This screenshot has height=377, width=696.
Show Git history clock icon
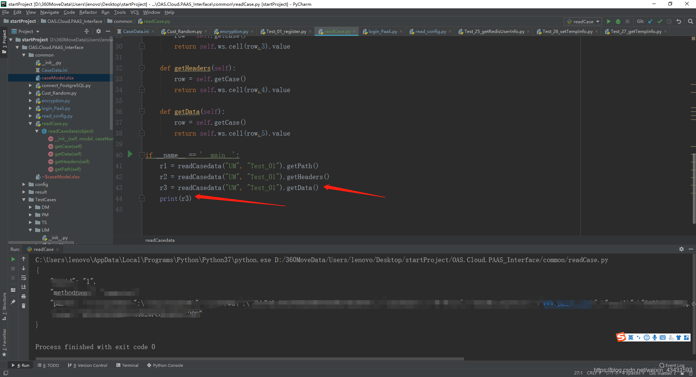pos(669,22)
